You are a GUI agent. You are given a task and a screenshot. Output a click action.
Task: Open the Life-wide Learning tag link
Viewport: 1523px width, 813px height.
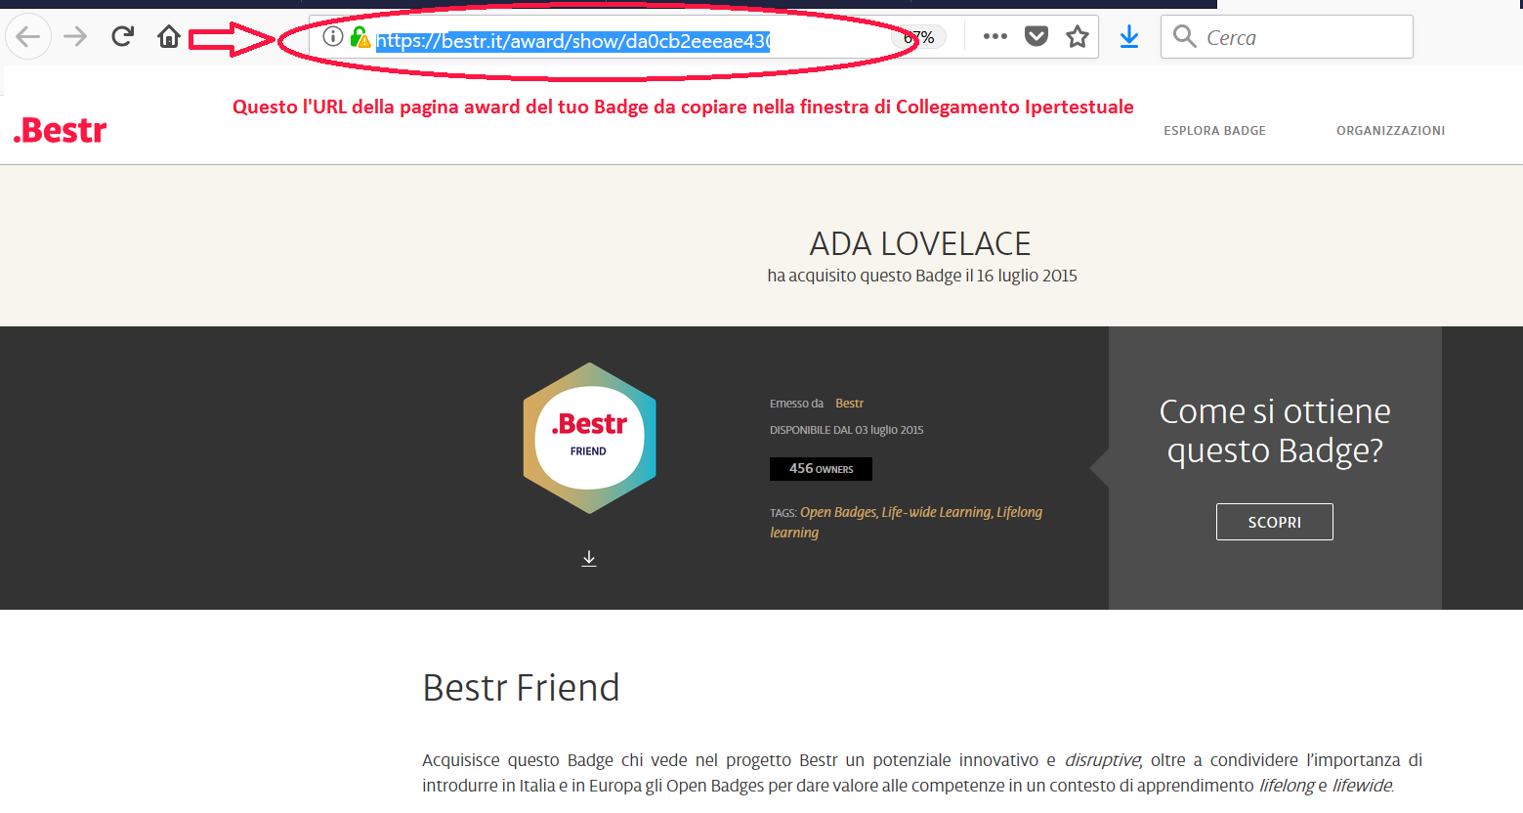click(937, 512)
